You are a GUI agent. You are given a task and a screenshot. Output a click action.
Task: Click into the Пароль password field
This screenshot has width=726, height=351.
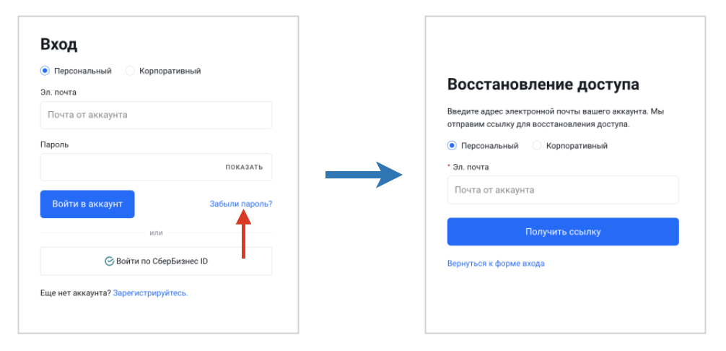(130, 167)
